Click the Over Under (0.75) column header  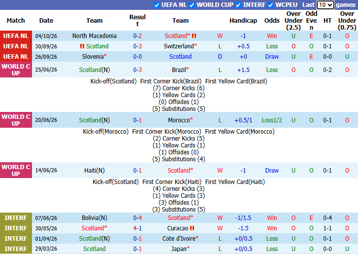point(347,21)
